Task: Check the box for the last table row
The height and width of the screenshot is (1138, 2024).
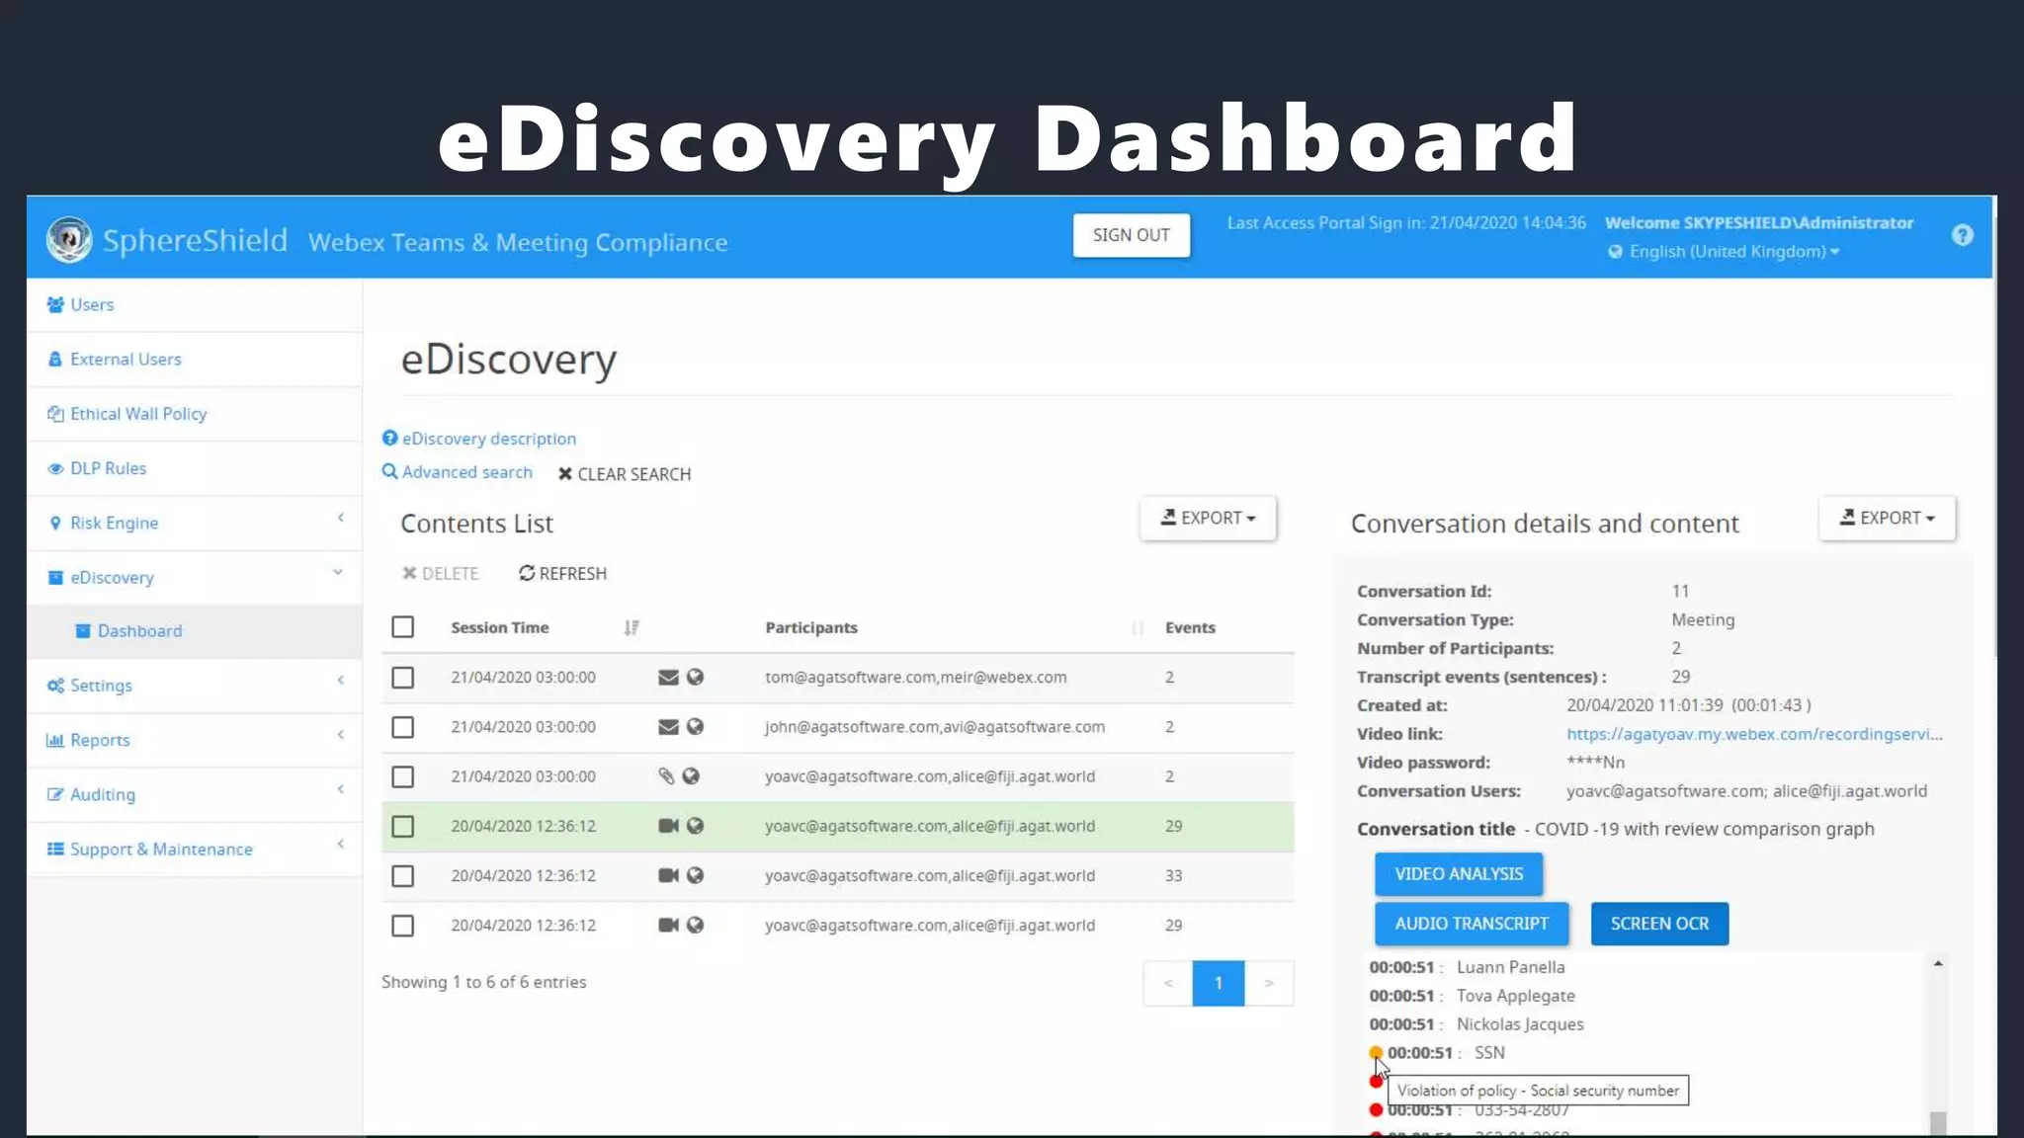Action: click(x=402, y=926)
